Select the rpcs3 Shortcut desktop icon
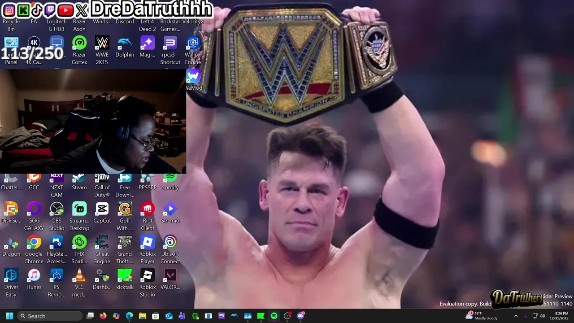 tap(170, 51)
